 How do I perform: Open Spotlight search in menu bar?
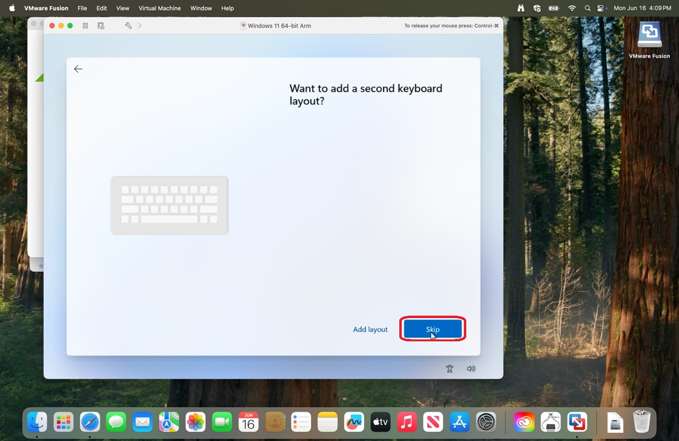pos(587,8)
